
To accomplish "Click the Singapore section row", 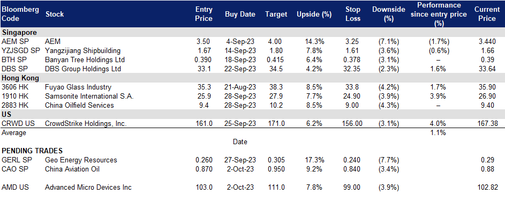I will click(x=253, y=33).
